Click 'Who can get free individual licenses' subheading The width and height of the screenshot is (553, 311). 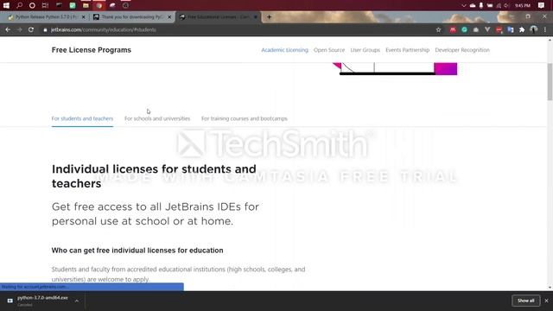tap(137, 251)
